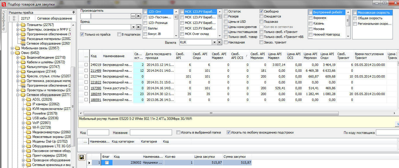399x168 pixels.
Task: Open product code link 211499
Action: point(96,71)
